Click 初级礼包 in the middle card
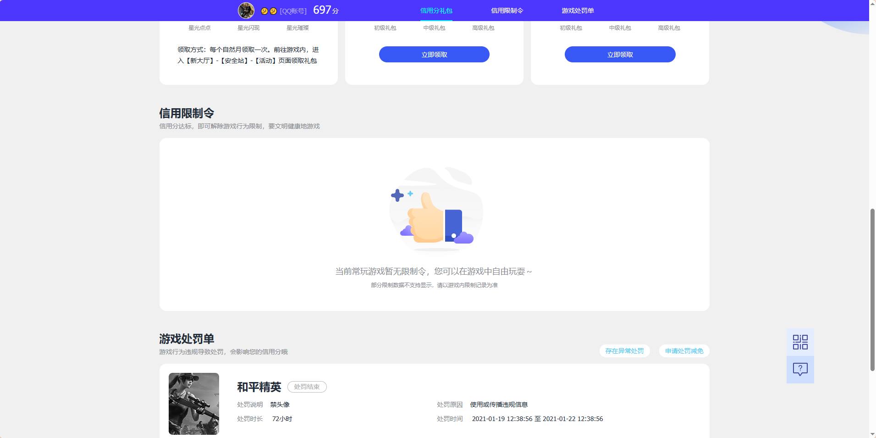876x438 pixels. 385,28
